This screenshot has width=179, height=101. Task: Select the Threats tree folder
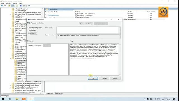point(20,80)
